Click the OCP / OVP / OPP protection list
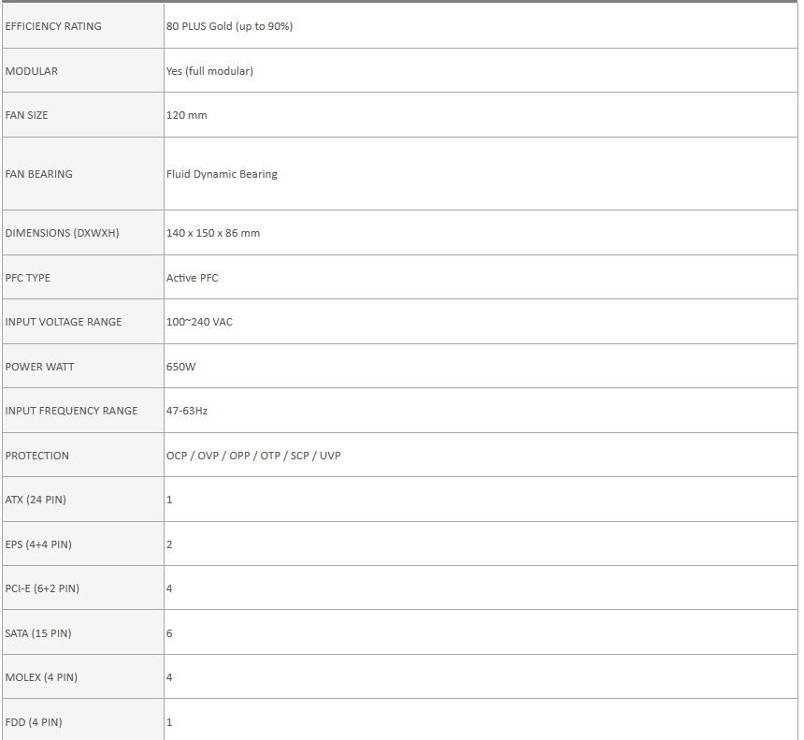Image resolution: width=804 pixels, height=740 pixels. (253, 456)
